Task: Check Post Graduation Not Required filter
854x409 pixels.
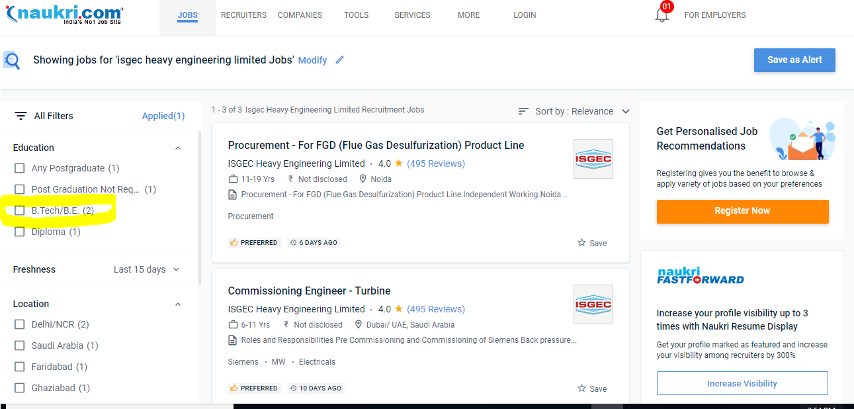Action: (x=20, y=189)
